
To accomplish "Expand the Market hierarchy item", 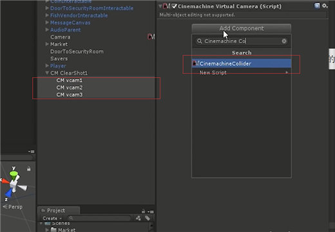I will (x=47, y=44).
